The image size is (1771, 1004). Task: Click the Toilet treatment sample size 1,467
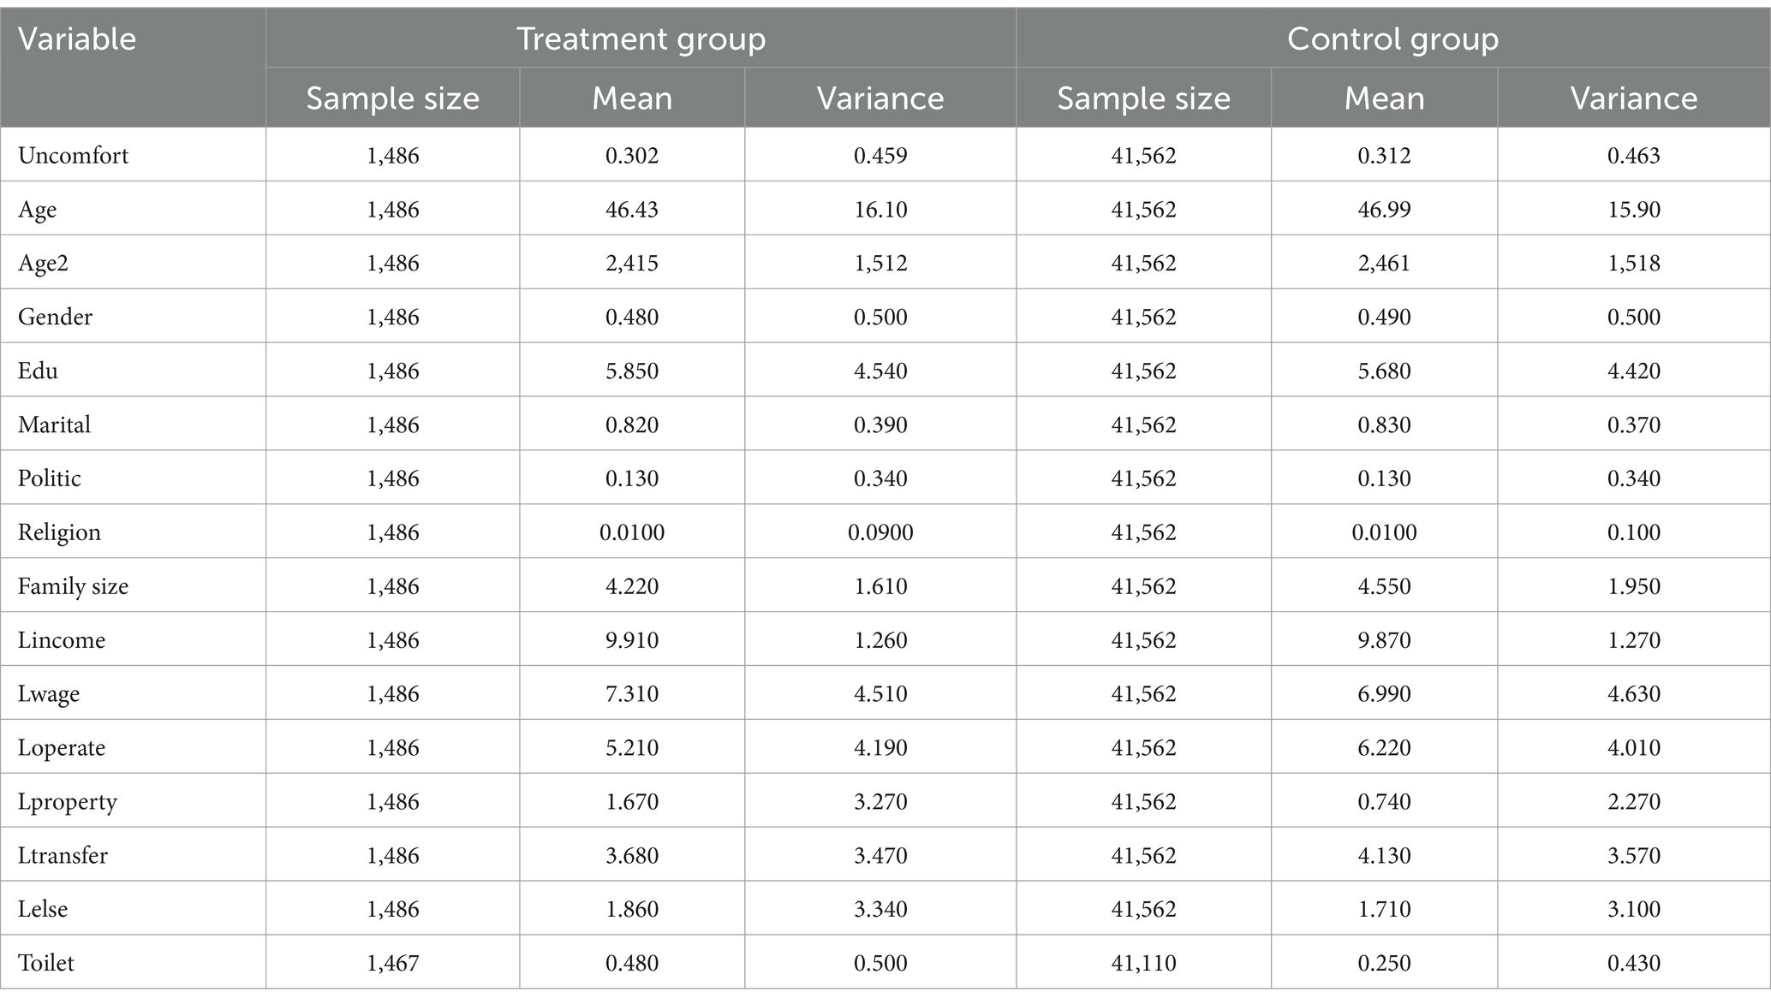(x=393, y=963)
